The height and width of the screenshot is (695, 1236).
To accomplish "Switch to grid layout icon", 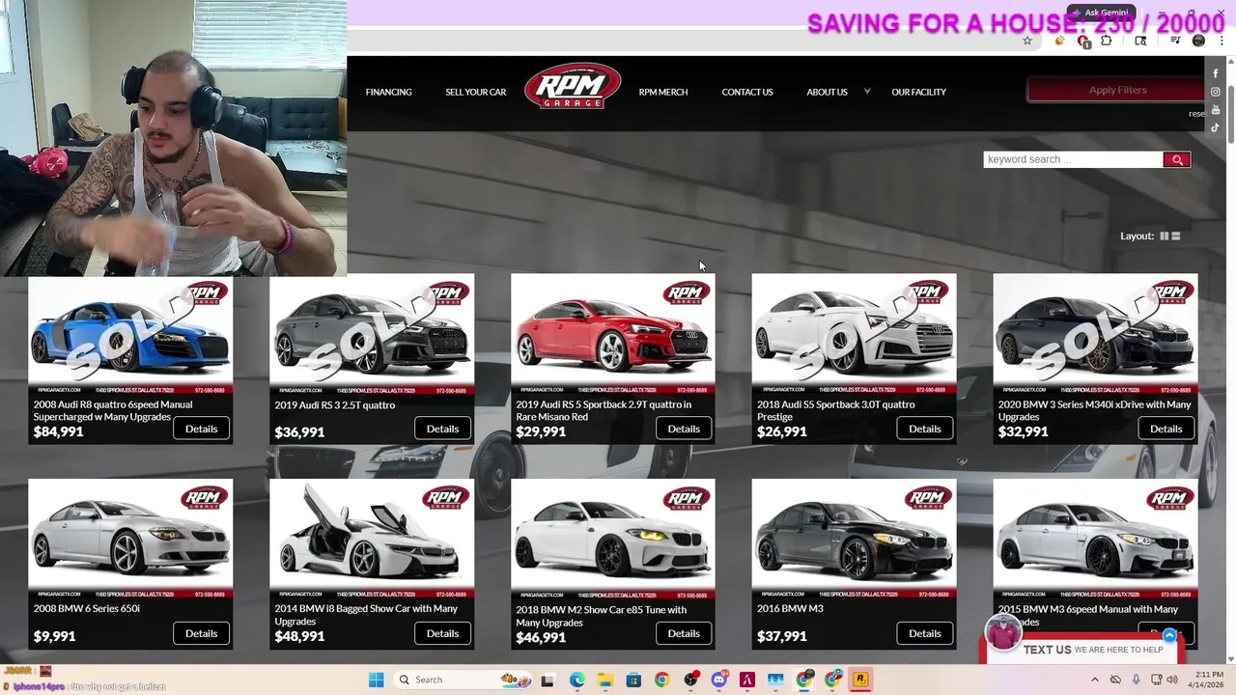I will pos(1164,236).
